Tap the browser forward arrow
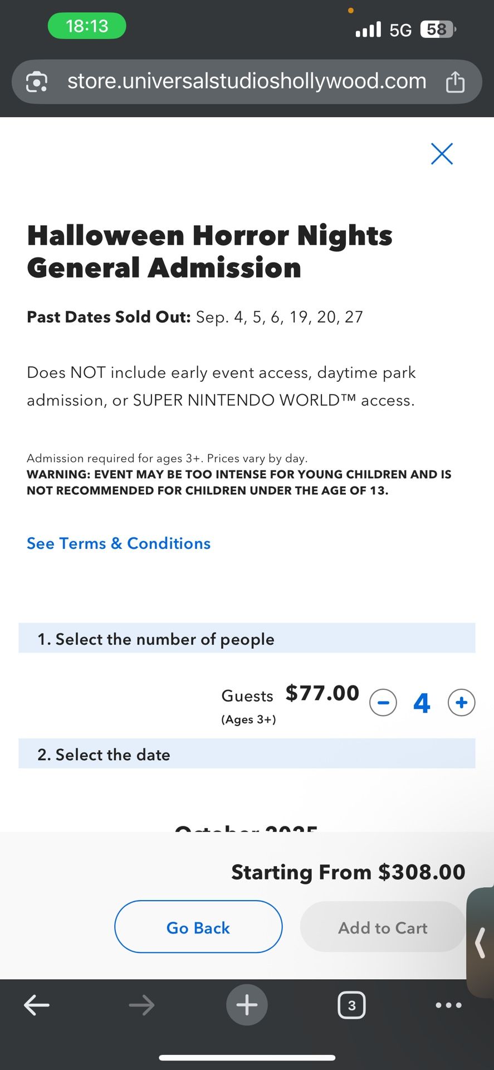This screenshot has height=1070, width=494. pos(141,1005)
